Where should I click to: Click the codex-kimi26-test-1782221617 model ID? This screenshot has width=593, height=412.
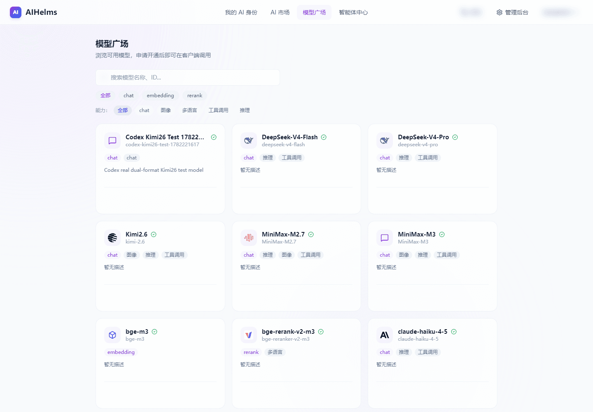(162, 145)
